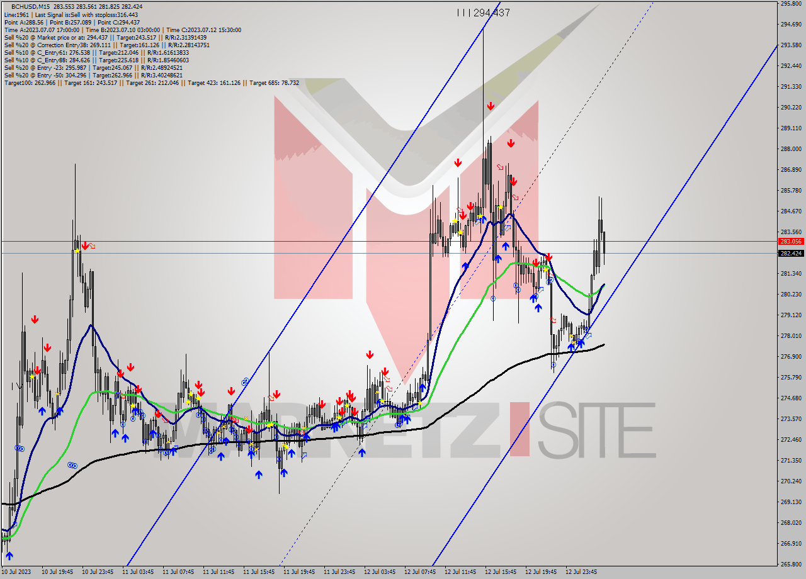This screenshot has height=579, width=806.
Task: Click the 273.570 price axis label
Action: click(790, 419)
